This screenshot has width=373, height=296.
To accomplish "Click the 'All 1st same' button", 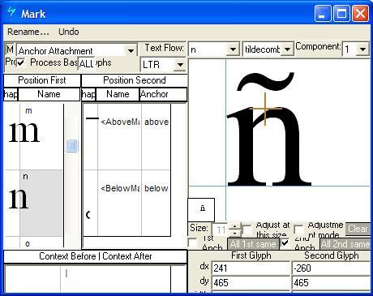I will 253,244.
